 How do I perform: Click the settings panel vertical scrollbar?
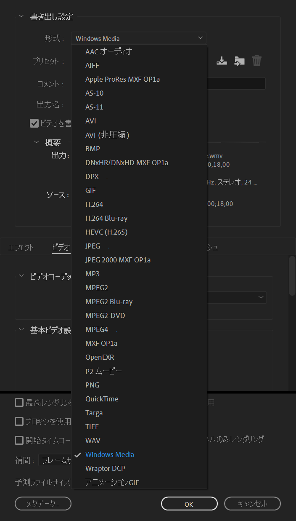[x=292, y=276]
